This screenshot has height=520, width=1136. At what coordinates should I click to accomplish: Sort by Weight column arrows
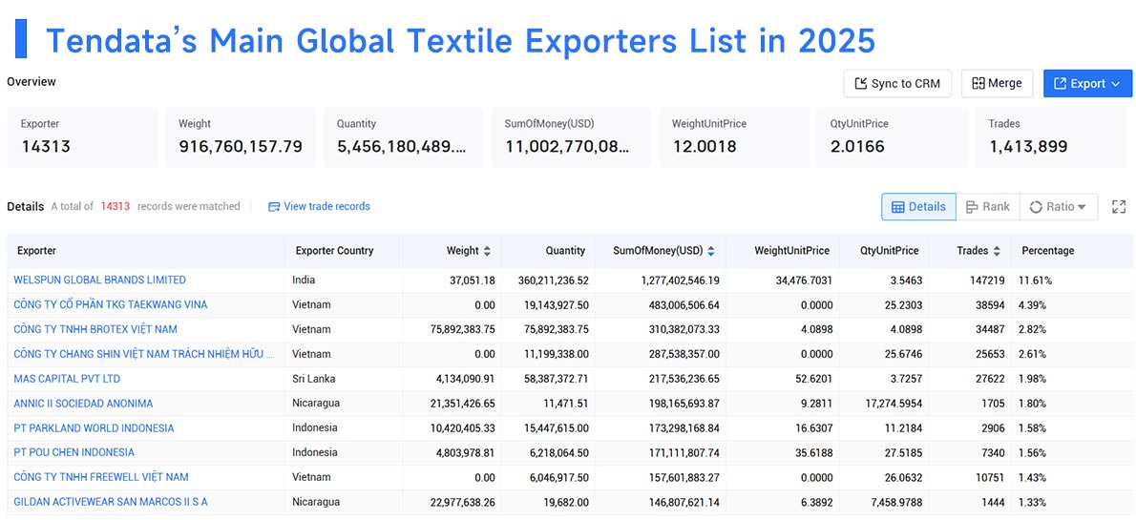[x=487, y=251]
